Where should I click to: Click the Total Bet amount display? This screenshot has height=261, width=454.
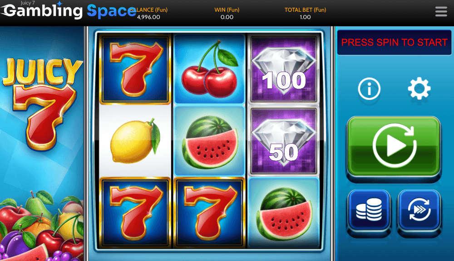point(305,17)
